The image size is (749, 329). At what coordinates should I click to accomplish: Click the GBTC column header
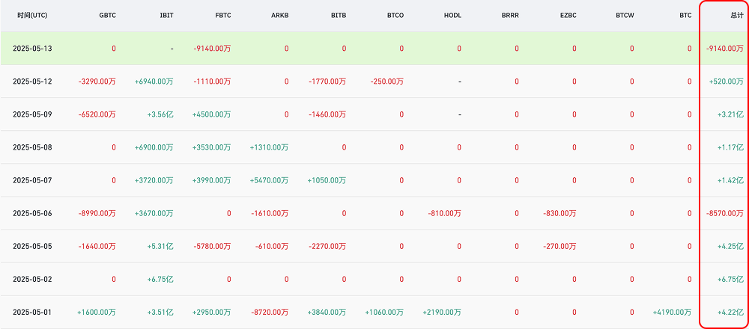[x=108, y=15]
